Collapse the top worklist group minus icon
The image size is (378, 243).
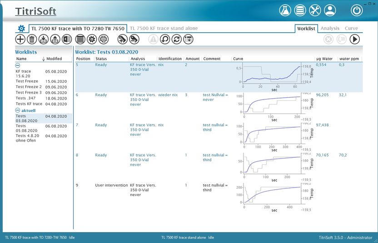click(18, 65)
